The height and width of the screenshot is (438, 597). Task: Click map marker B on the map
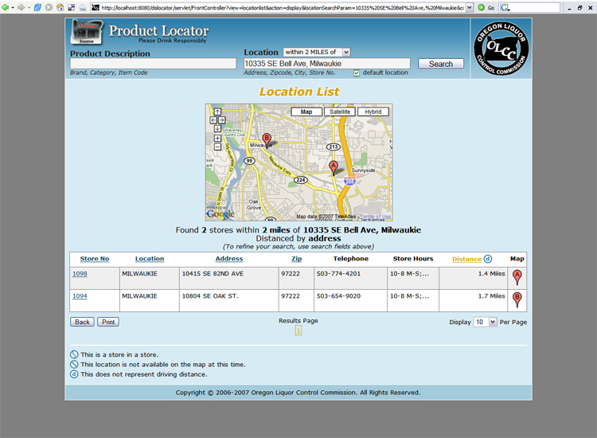pyautogui.click(x=267, y=140)
